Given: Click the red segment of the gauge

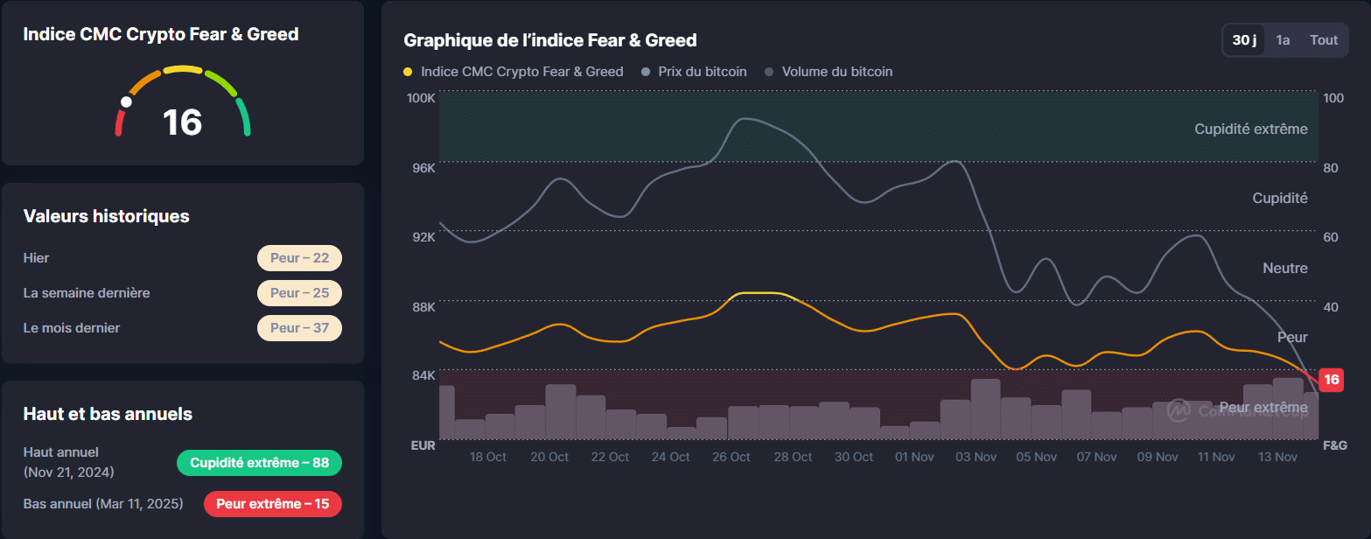Looking at the screenshot, I should coord(119,123).
